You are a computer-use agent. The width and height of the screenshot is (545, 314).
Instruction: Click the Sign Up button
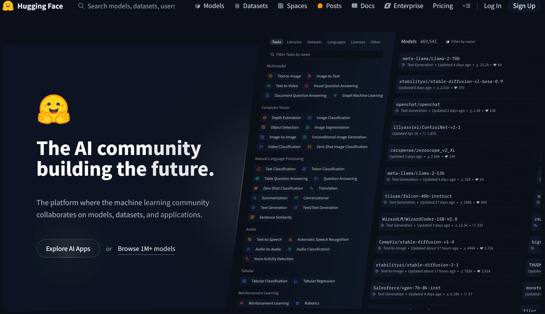[x=524, y=6]
